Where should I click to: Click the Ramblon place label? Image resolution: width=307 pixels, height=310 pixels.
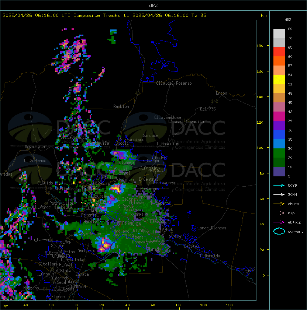pos(121,106)
